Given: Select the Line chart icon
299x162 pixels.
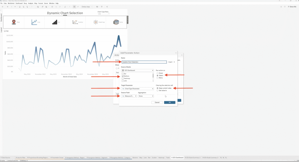Looking at the screenshot, I should (x=34, y=22).
